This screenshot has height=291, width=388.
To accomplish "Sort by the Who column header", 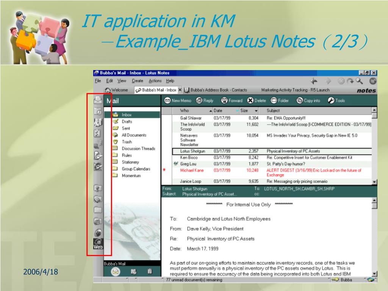I will pos(192,111).
